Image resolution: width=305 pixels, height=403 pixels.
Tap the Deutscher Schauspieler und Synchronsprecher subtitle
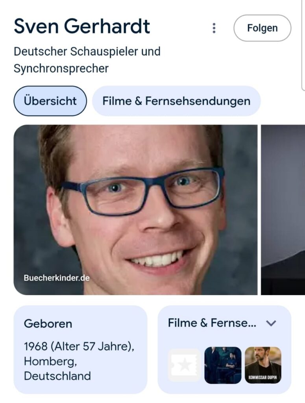87,60
